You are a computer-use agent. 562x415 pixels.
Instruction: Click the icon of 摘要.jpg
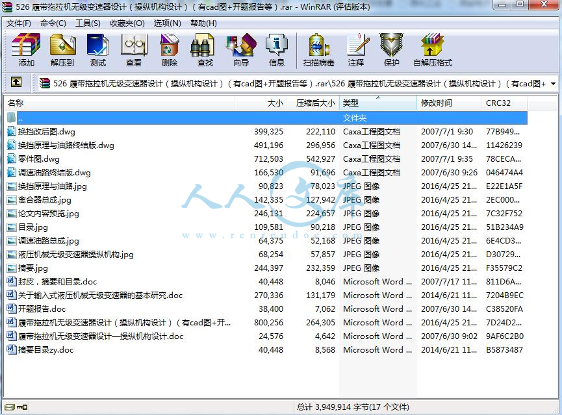tap(12, 268)
